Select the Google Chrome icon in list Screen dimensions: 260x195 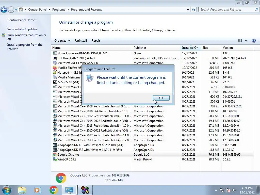[x=55, y=154]
